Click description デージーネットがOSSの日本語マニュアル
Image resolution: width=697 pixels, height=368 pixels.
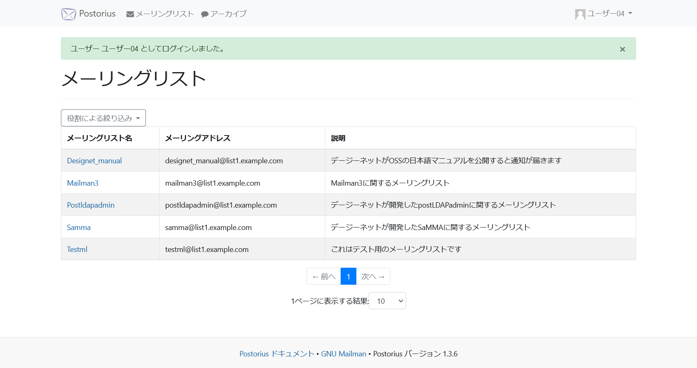446,160
